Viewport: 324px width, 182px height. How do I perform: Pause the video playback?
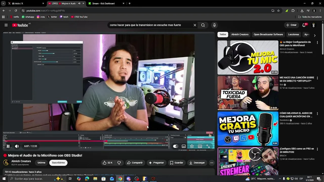(8, 146)
